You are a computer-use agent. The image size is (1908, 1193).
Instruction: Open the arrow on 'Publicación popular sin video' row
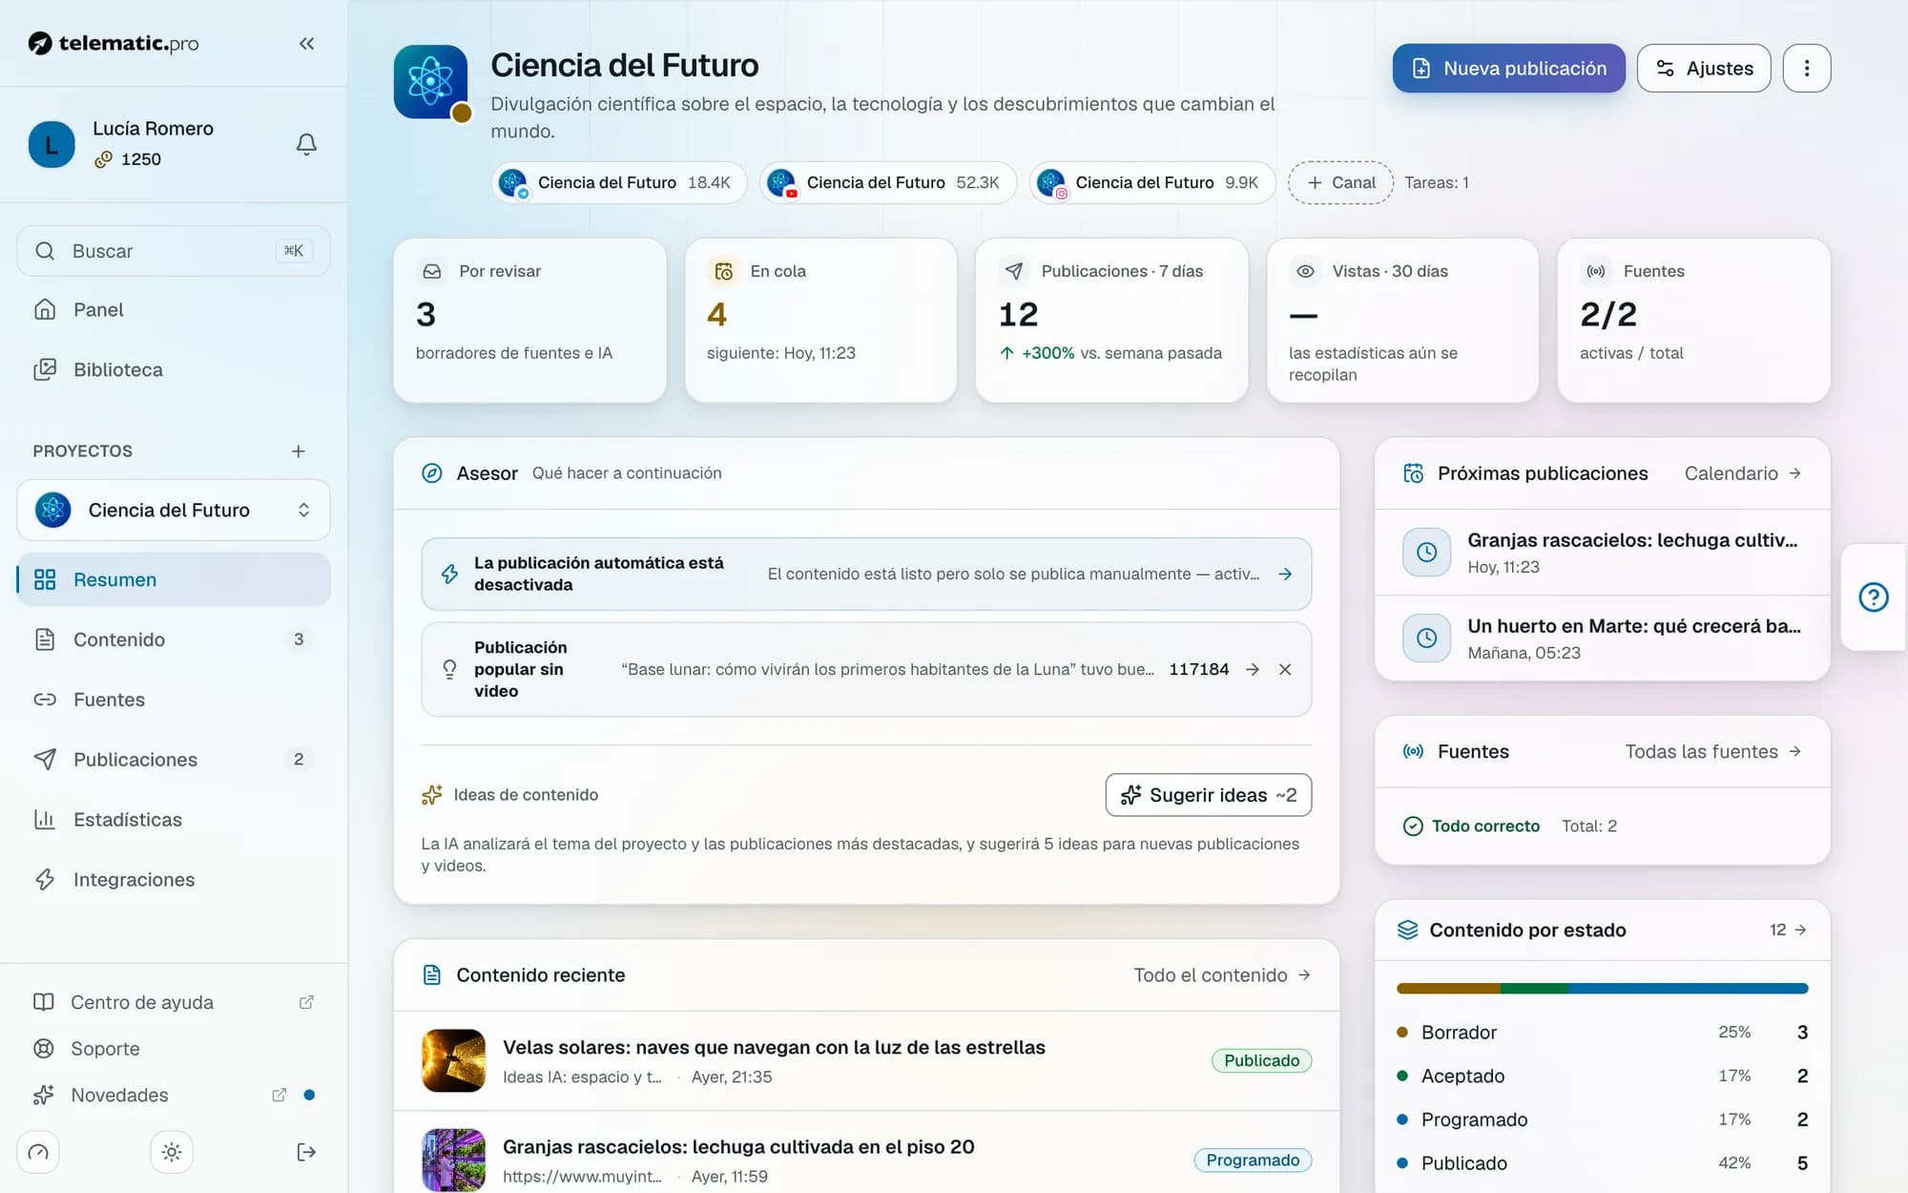pyautogui.click(x=1253, y=669)
